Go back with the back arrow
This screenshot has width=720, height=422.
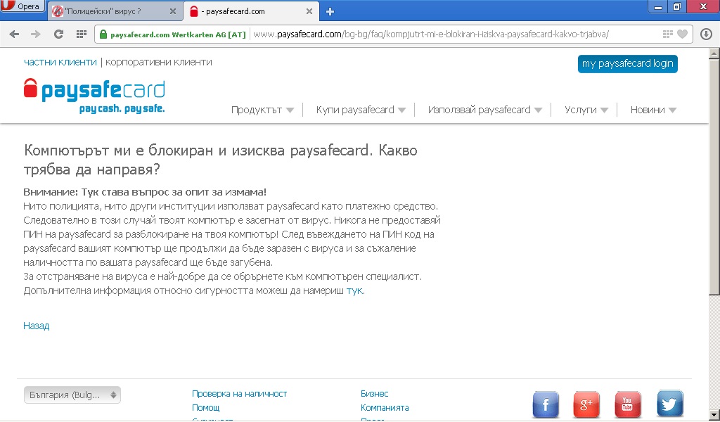point(14,34)
